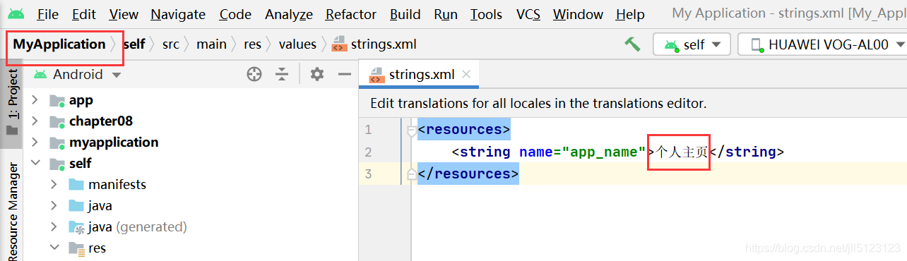Open the Build menu
The image size is (907, 261).
405,14
